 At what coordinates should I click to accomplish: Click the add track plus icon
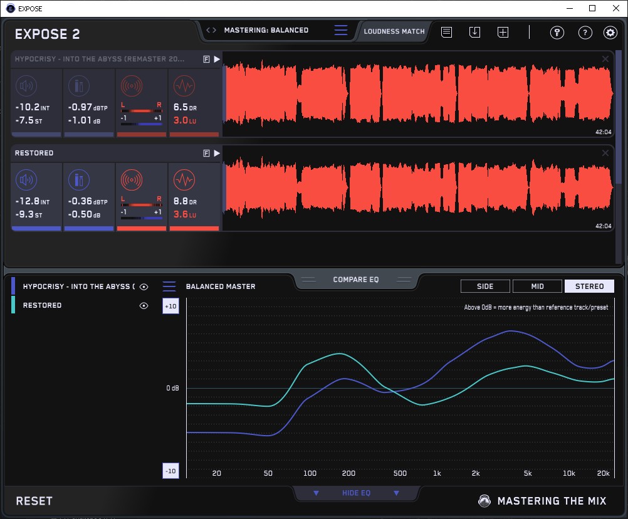click(x=503, y=32)
